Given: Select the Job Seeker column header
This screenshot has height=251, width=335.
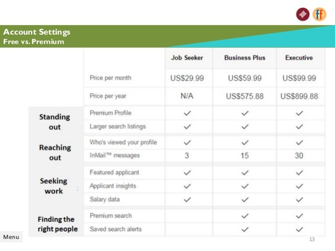Looking at the screenshot, I should pyautogui.click(x=187, y=58).
